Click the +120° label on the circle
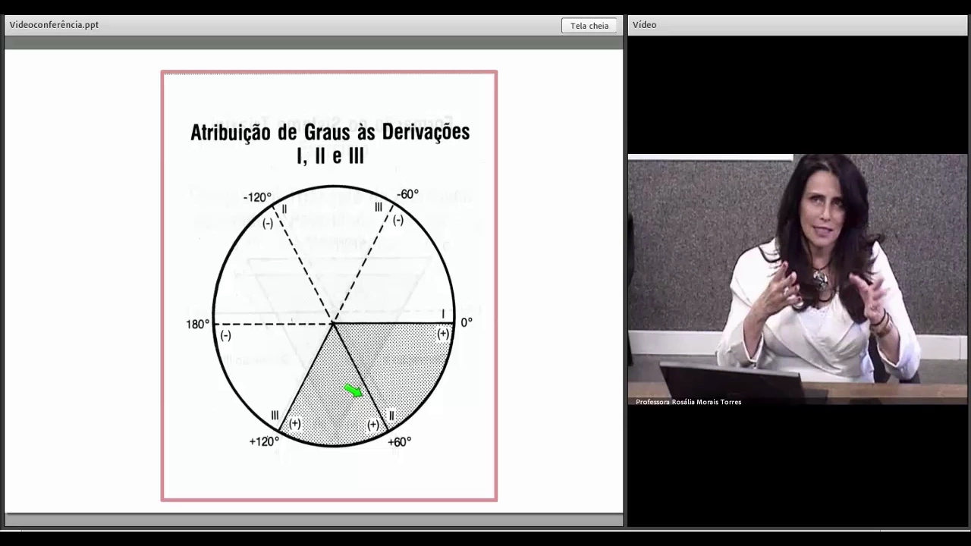Screen dimensions: 971x546 coord(264,441)
